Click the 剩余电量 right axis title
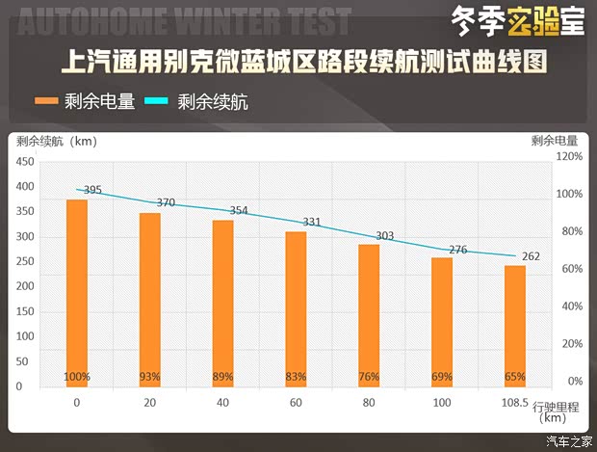 (555, 141)
